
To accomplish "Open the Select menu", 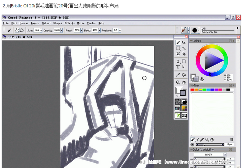I will click(x=46, y=23).
